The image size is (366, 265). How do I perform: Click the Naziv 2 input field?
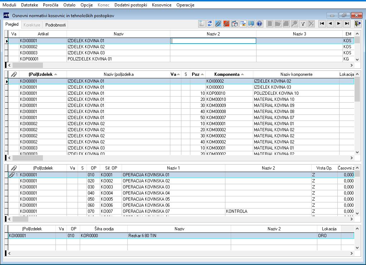click(213, 41)
